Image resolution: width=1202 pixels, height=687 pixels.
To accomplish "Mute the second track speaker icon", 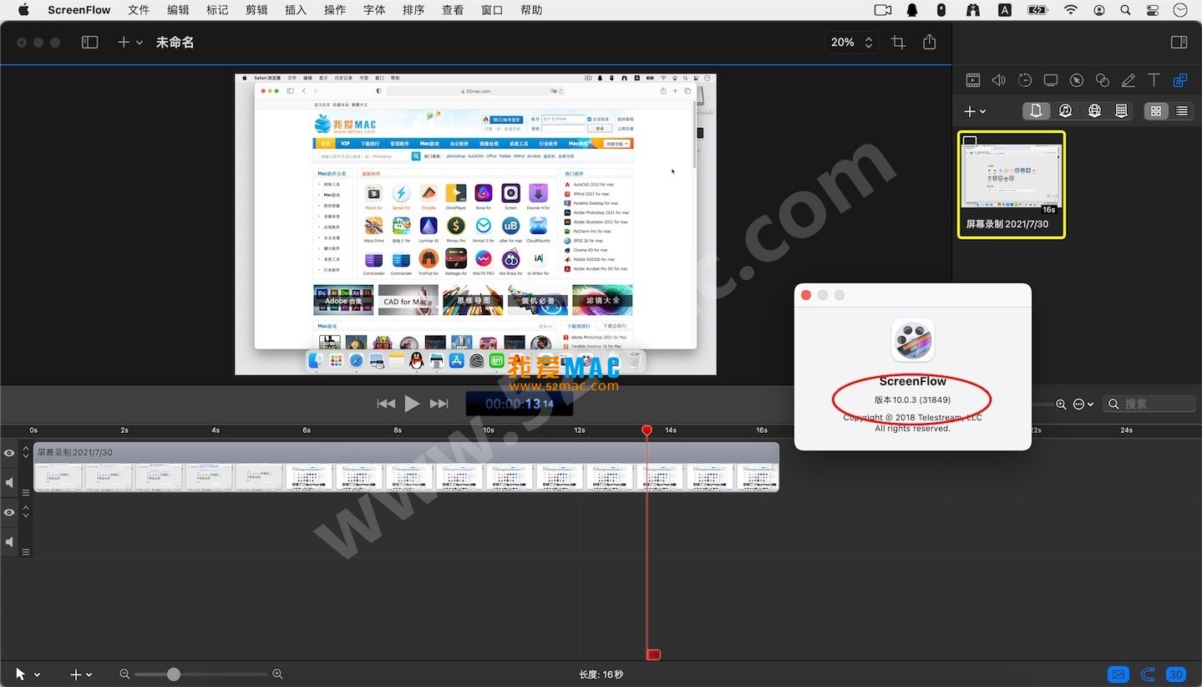I will point(9,542).
